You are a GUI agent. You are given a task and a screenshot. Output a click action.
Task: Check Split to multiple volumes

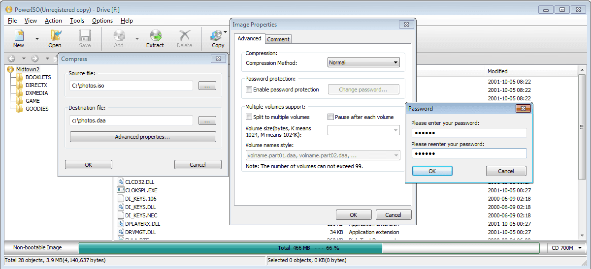[249, 117]
